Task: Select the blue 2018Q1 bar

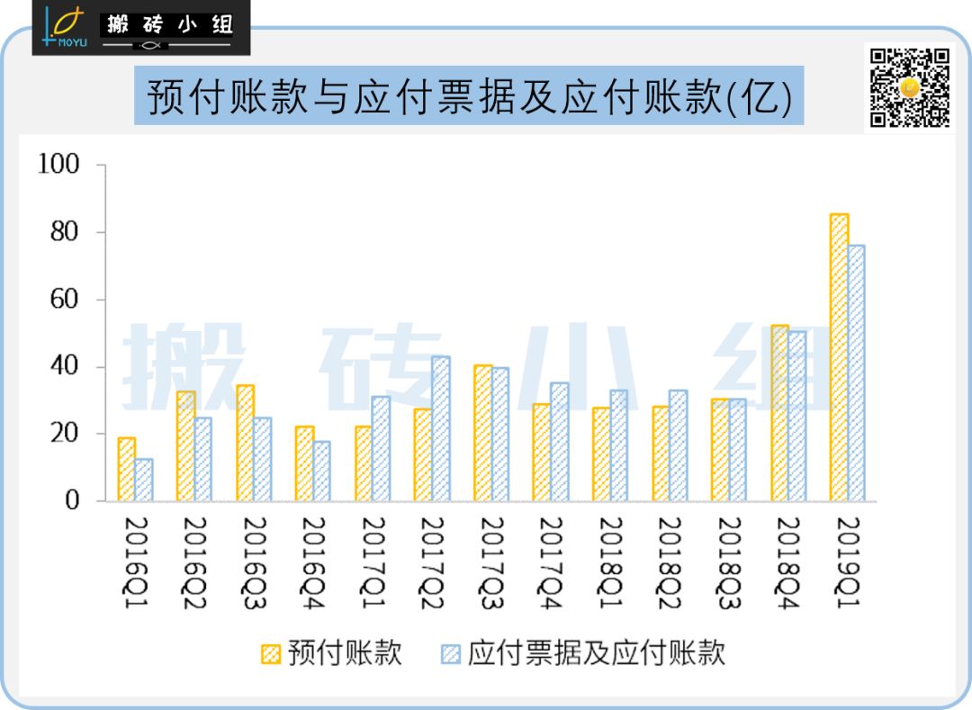Action: pos(618,445)
